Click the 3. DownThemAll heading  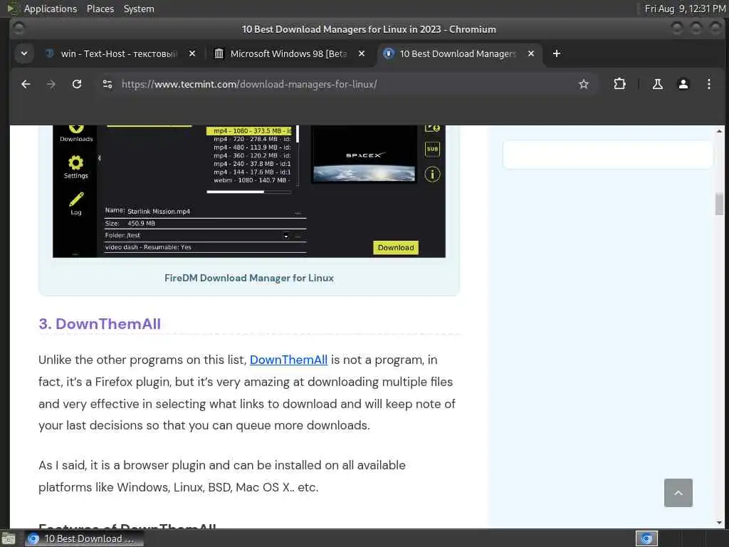point(100,324)
